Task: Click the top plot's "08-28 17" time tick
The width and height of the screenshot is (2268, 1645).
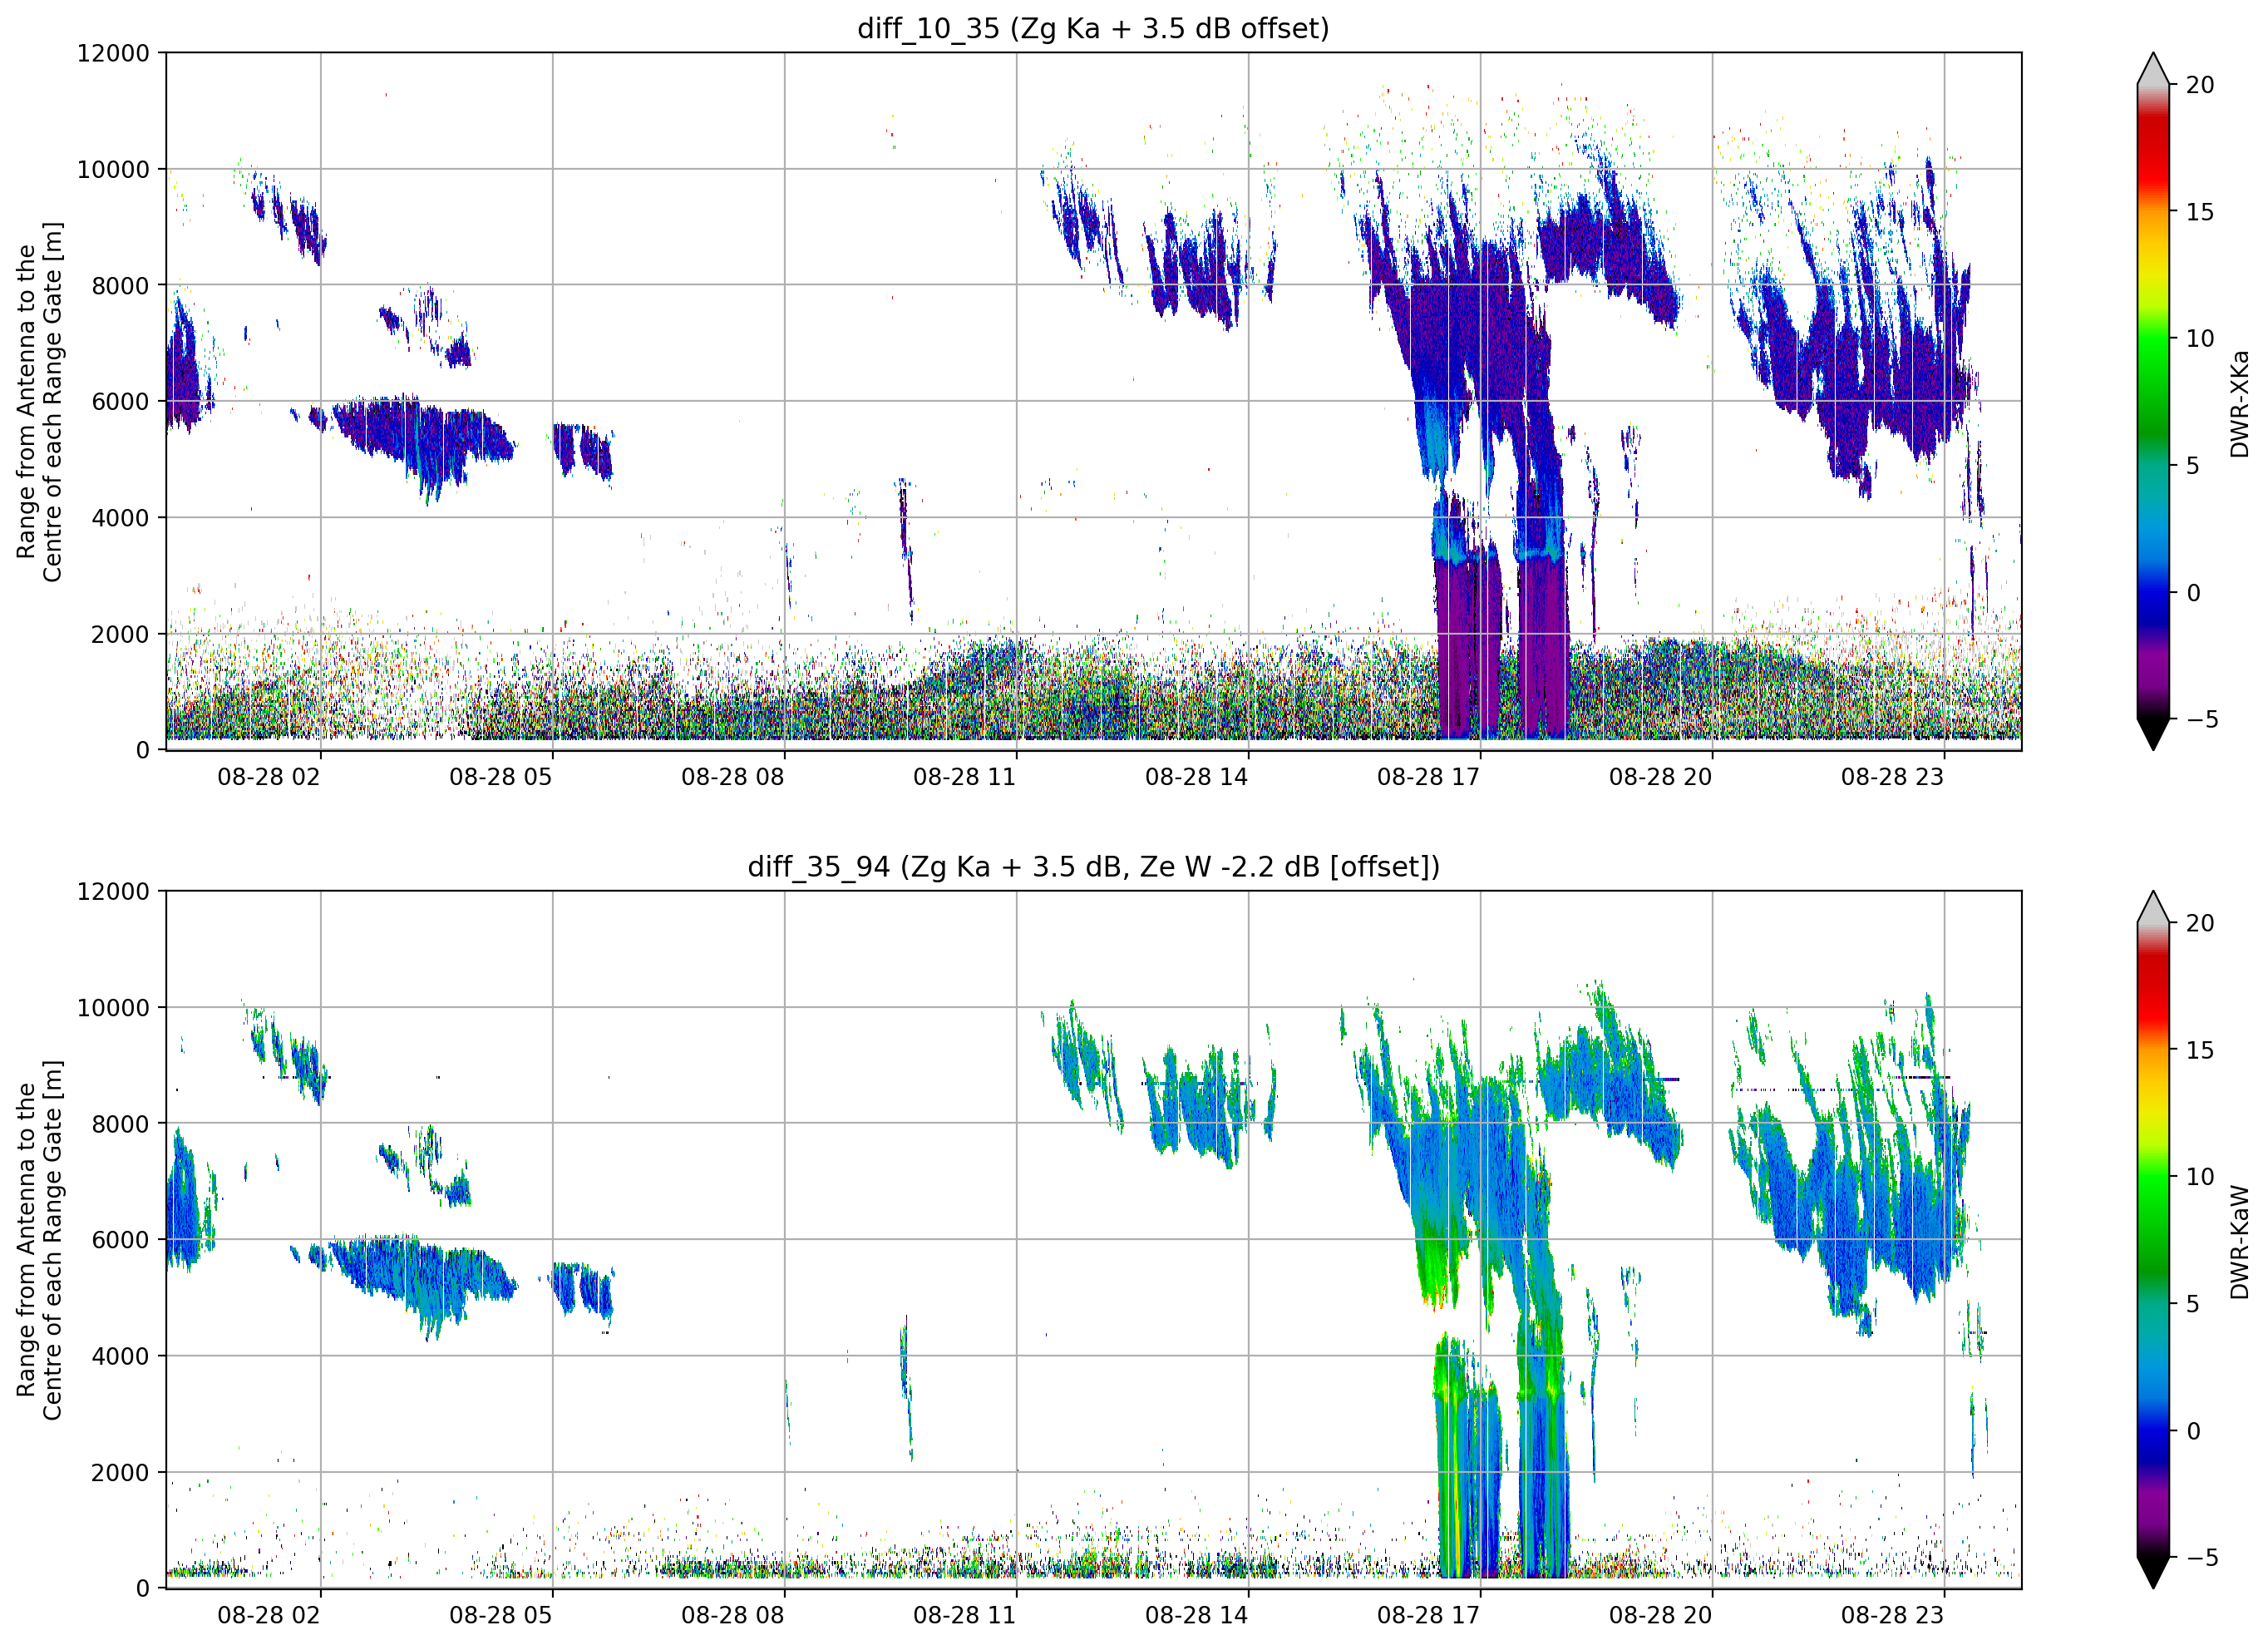Action: pyautogui.click(x=1428, y=777)
